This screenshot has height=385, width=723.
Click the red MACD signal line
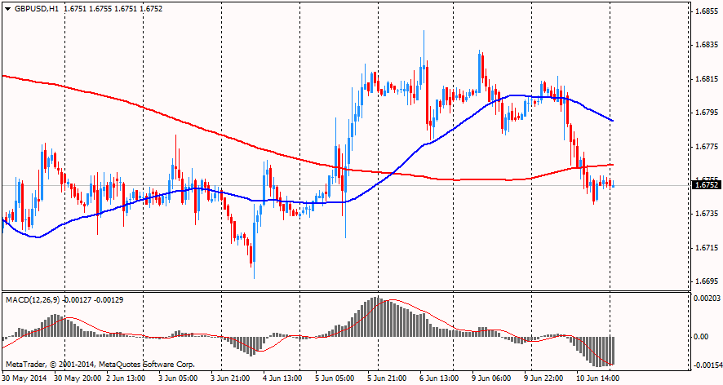pos(424,316)
